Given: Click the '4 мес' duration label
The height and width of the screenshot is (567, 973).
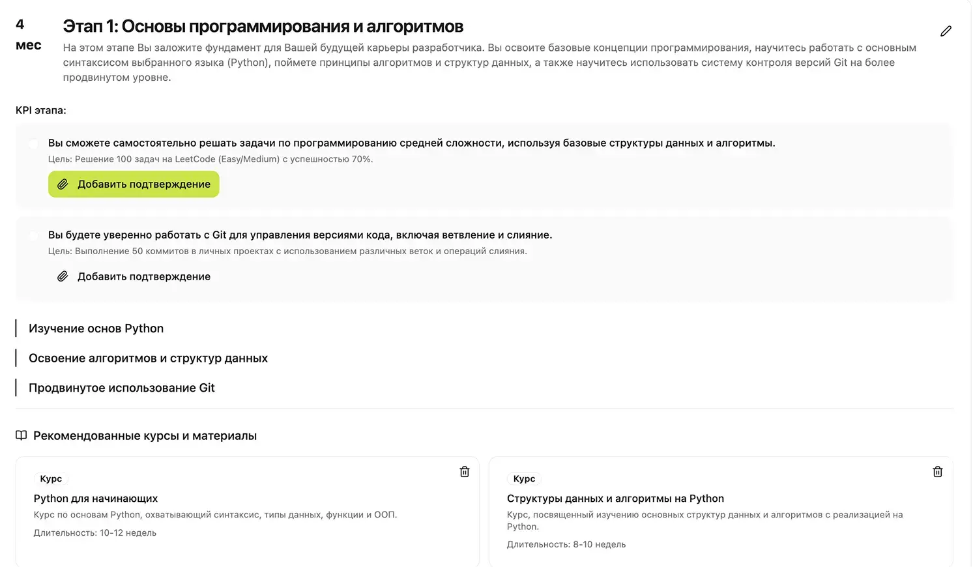Looking at the screenshot, I should (x=28, y=35).
